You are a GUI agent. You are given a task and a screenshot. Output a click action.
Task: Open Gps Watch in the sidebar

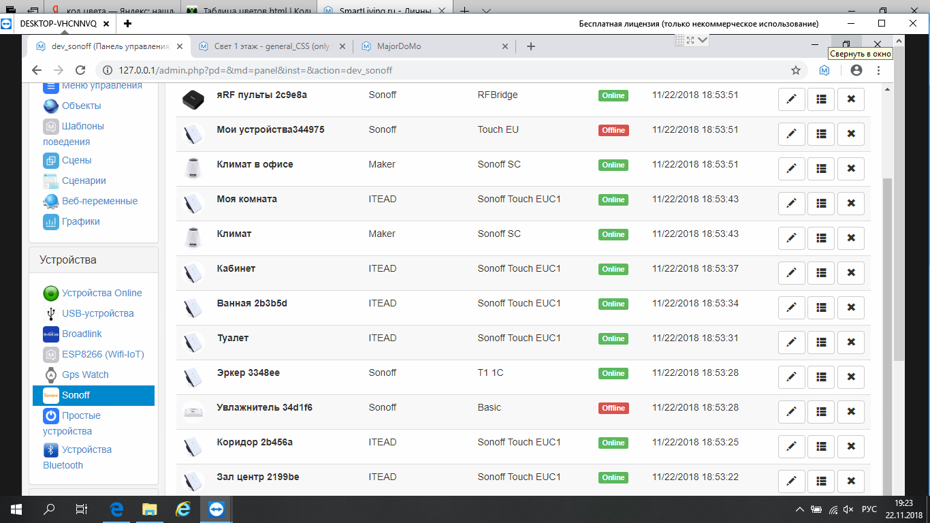[76, 375]
